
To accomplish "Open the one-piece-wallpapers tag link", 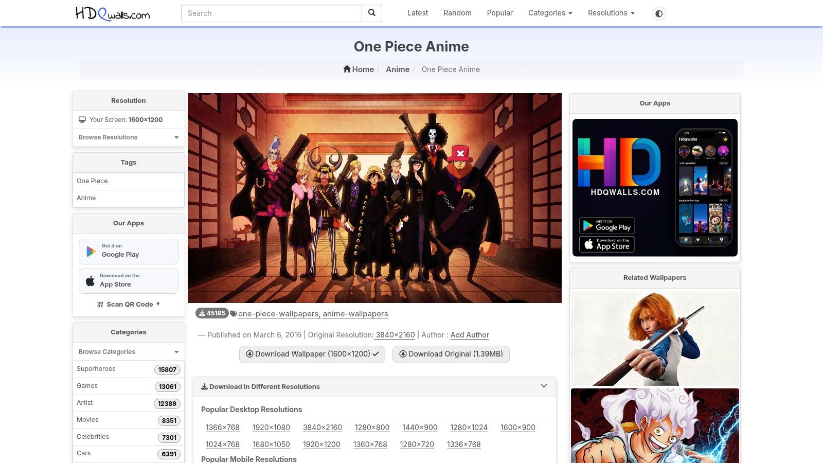I will tap(279, 314).
